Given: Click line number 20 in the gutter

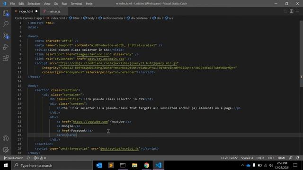Looking at the screenshot, I should coord(19,108).
